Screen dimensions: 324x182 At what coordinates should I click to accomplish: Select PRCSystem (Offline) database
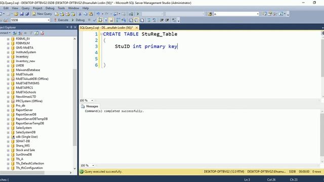(29, 101)
